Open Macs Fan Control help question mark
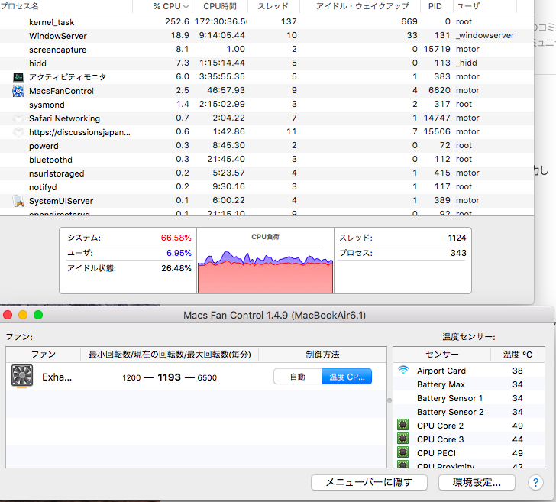The height and width of the screenshot is (502, 556). coord(535,482)
